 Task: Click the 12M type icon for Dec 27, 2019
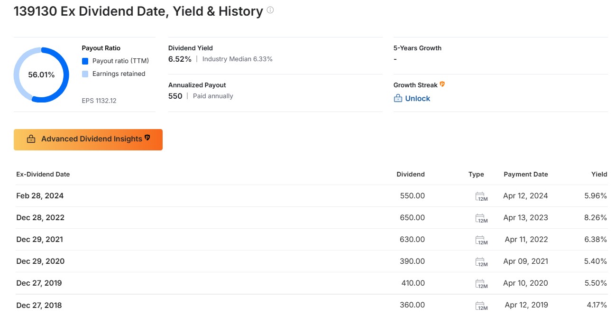tap(481, 284)
